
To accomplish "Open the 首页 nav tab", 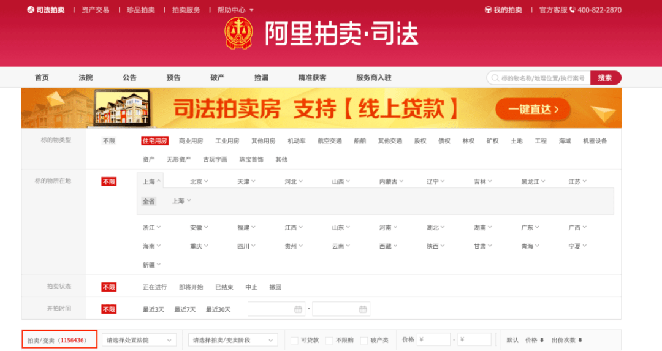I will 42,78.
